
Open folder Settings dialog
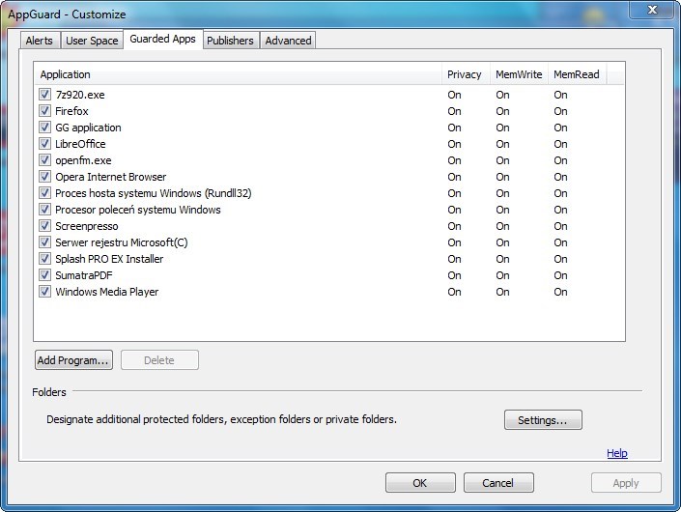[x=543, y=420]
